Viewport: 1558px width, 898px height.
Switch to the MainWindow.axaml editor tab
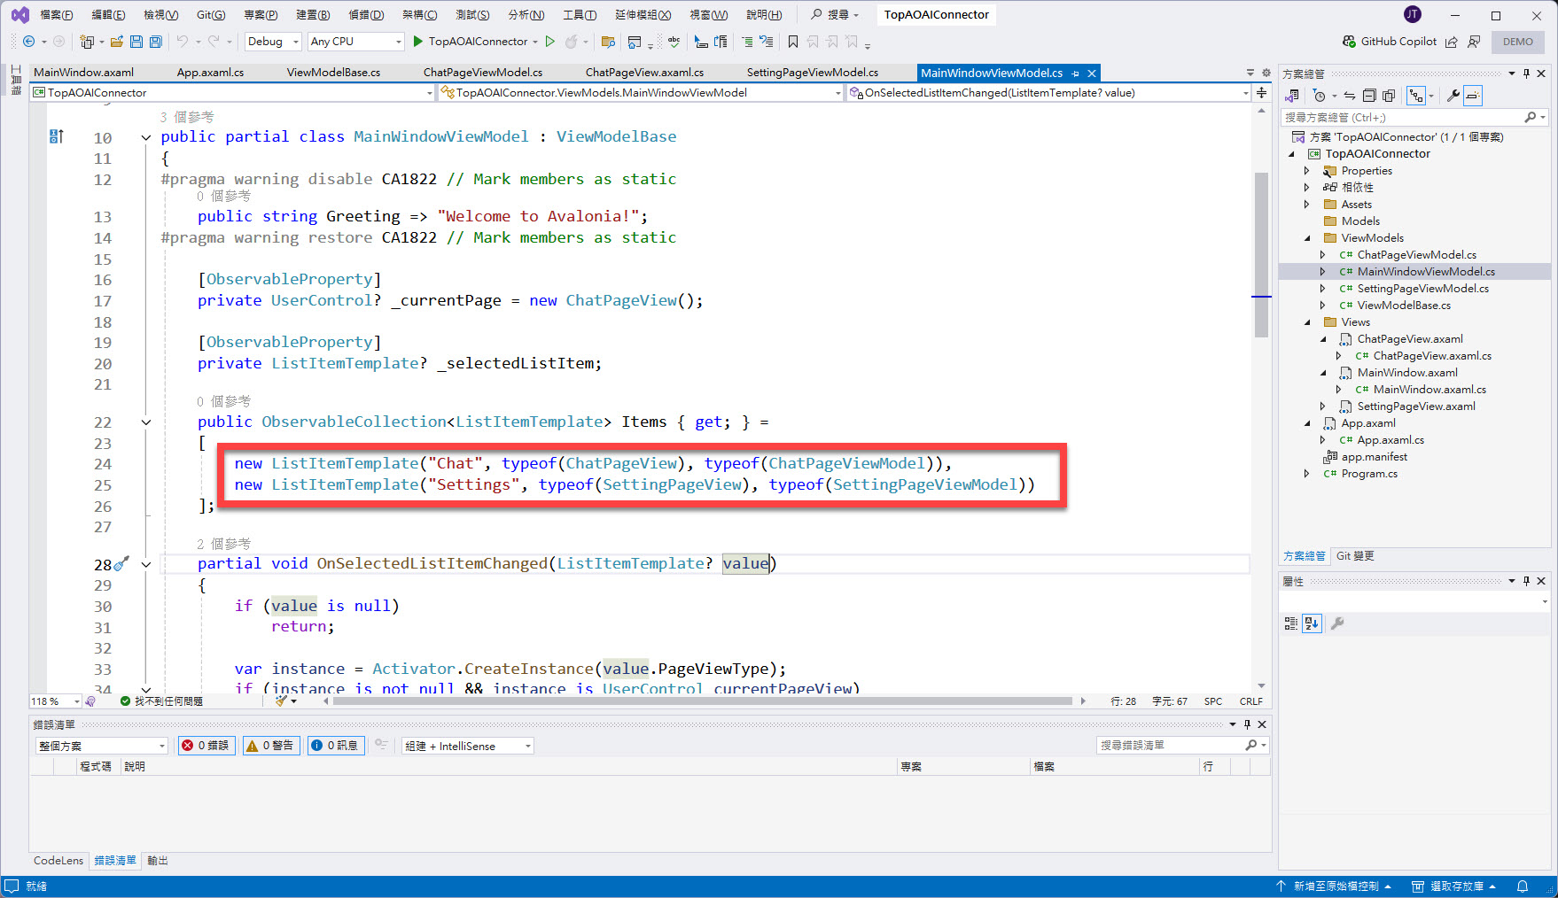coord(84,73)
